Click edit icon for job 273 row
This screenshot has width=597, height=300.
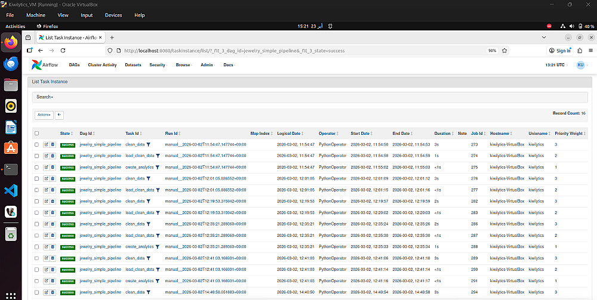tap(47, 144)
